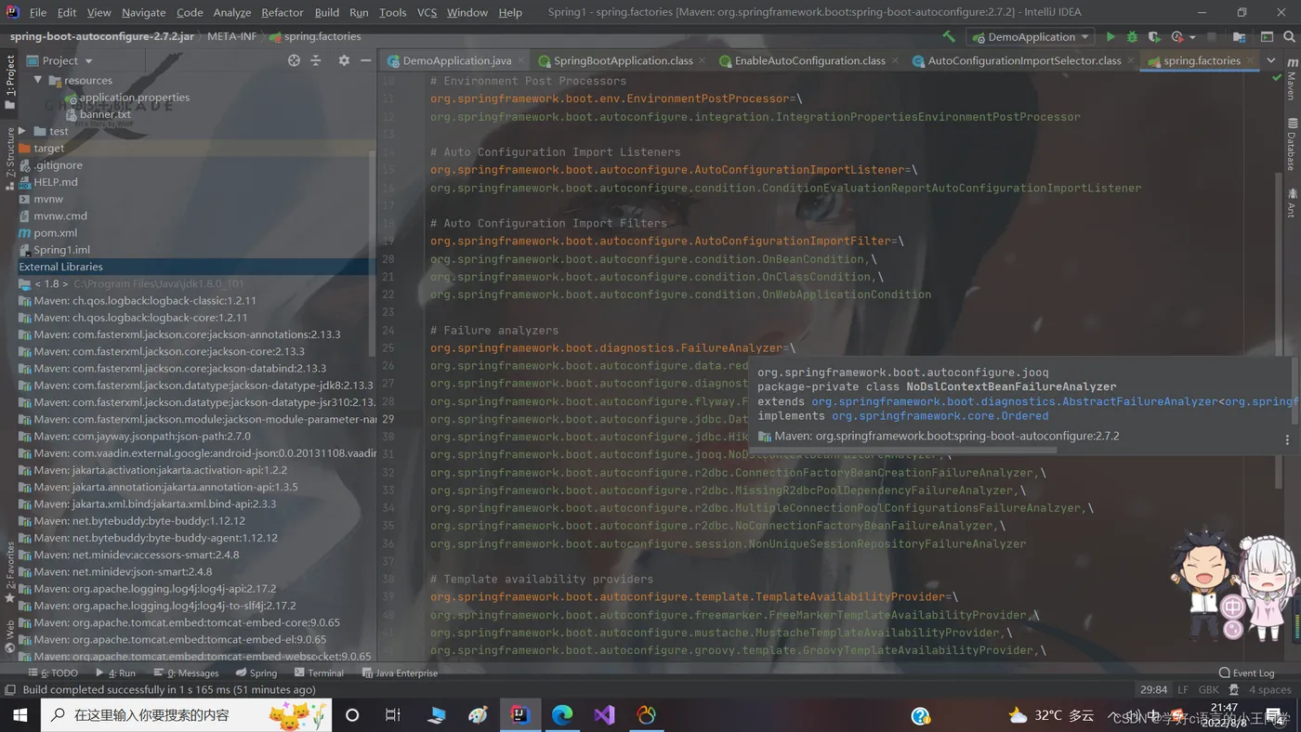Open Visual Studio from the taskbar
The width and height of the screenshot is (1301, 732).
point(605,714)
